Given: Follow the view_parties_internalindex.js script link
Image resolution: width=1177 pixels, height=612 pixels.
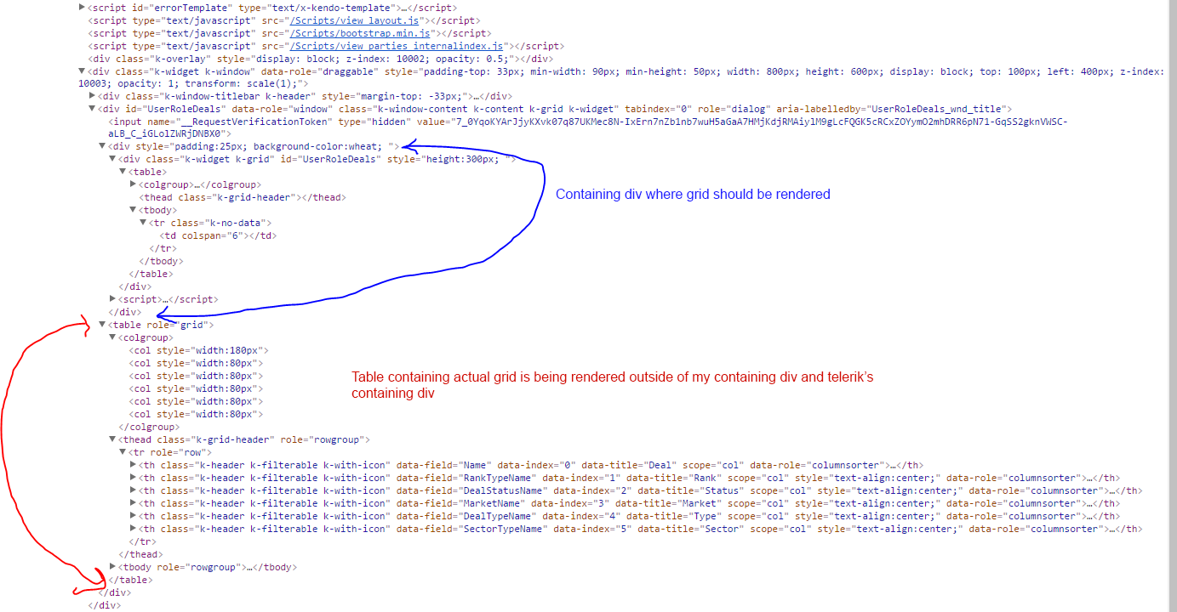Looking at the screenshot, I should (x=397, y=45).
